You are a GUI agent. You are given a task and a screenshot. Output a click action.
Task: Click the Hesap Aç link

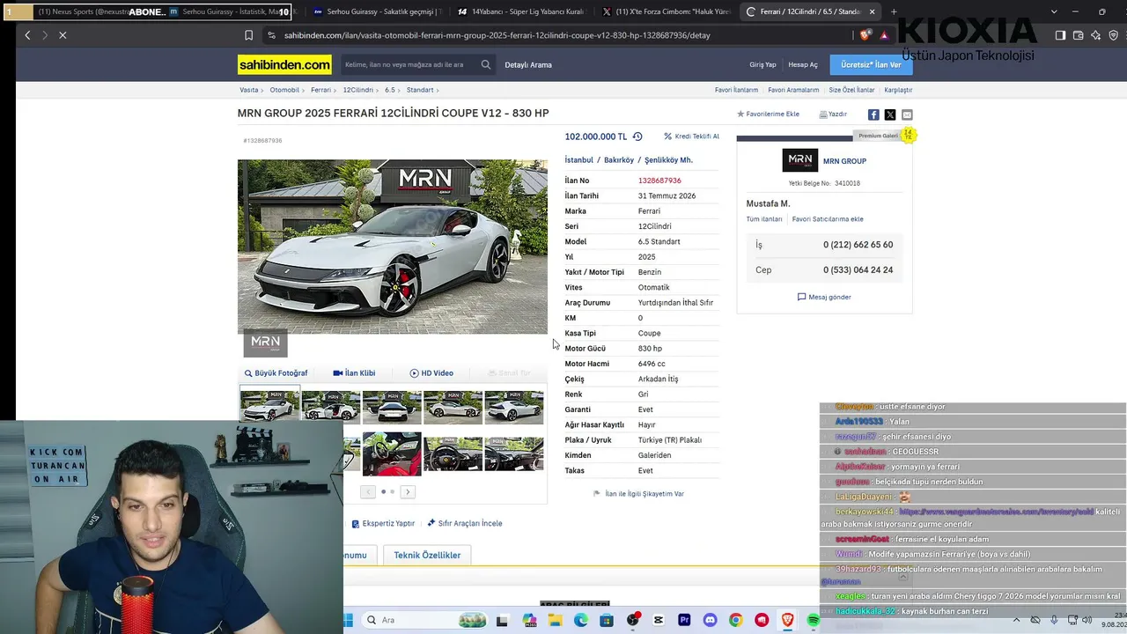click(803, 65)
